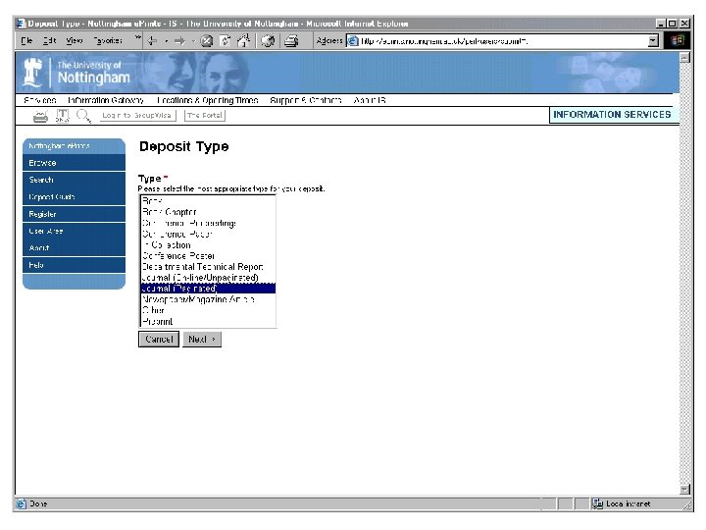Select Departmental Technical Report in the list
Viewport: 706px width, 530px height.
click(x=208, y=267)
